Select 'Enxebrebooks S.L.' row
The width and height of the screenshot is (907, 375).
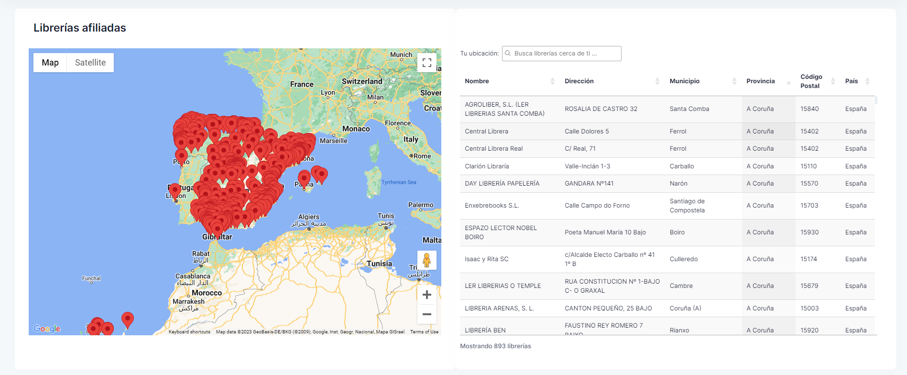coord(667,206)
